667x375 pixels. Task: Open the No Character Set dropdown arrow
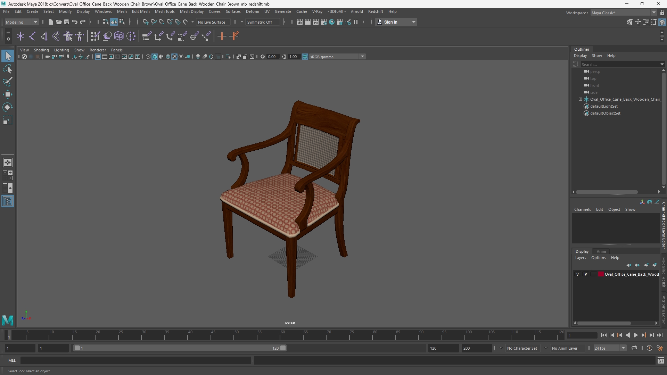(501, 348)
